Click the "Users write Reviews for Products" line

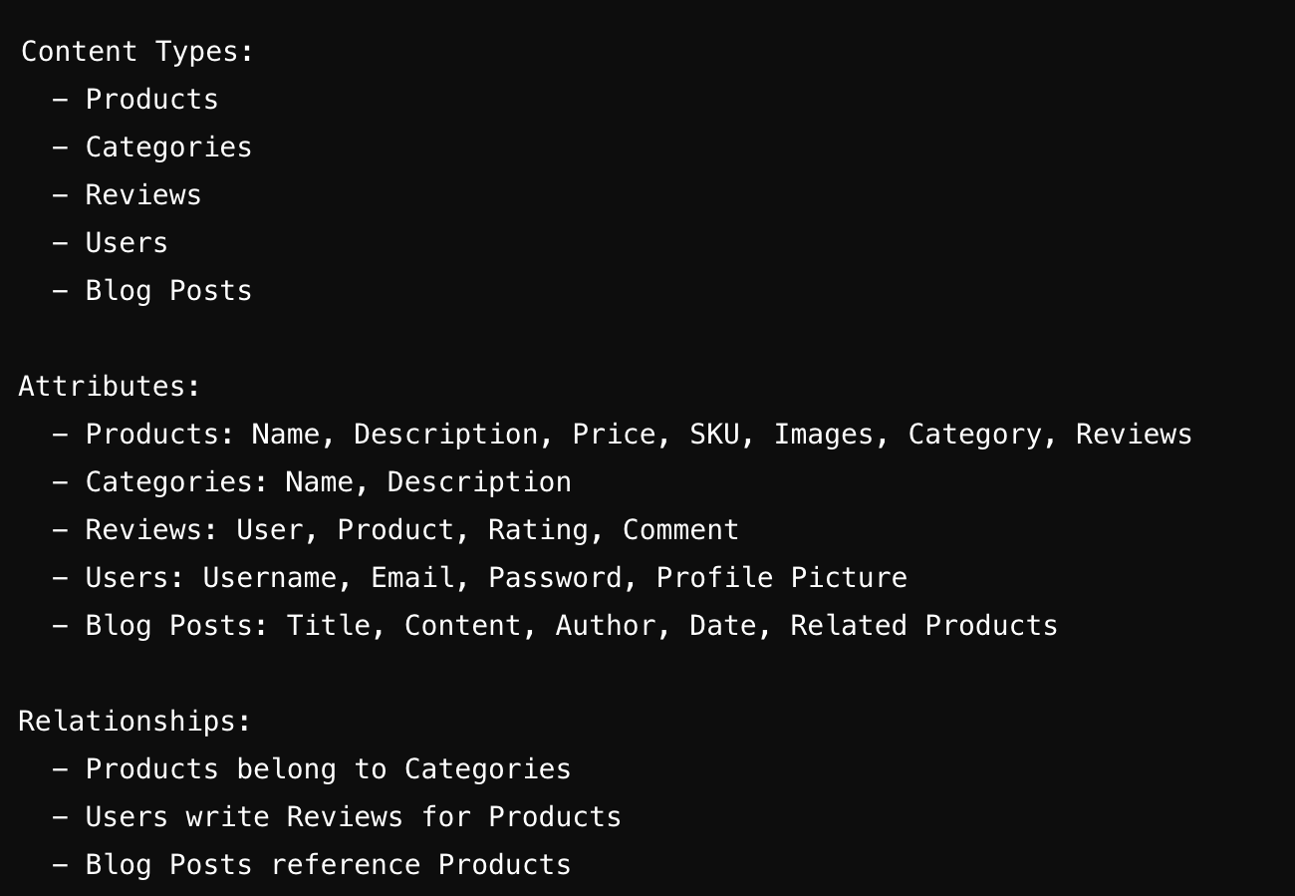click(x=353, y=816)
